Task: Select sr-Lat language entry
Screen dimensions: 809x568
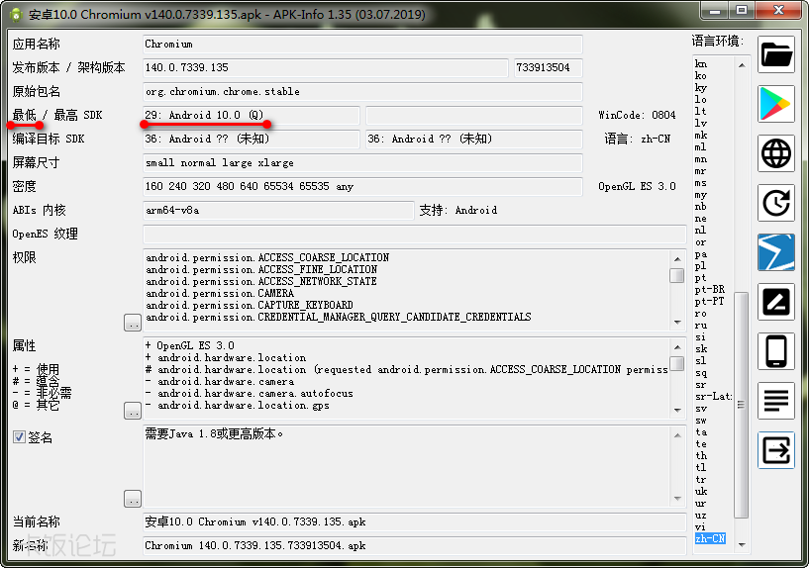Action: (713, 396)
